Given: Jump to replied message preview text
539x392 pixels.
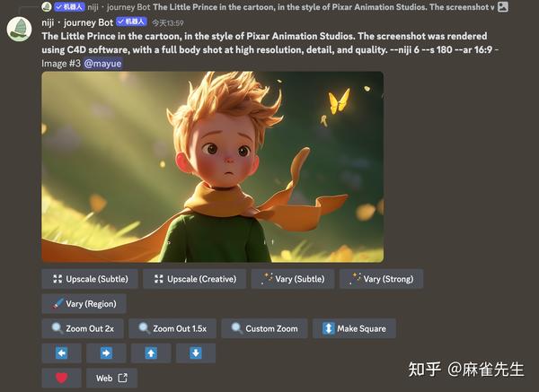Looking at the screenshot, I should tap(323, 7).
